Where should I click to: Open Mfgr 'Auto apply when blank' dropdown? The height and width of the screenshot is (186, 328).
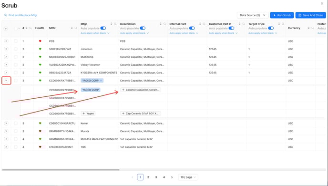pos(95,33)
